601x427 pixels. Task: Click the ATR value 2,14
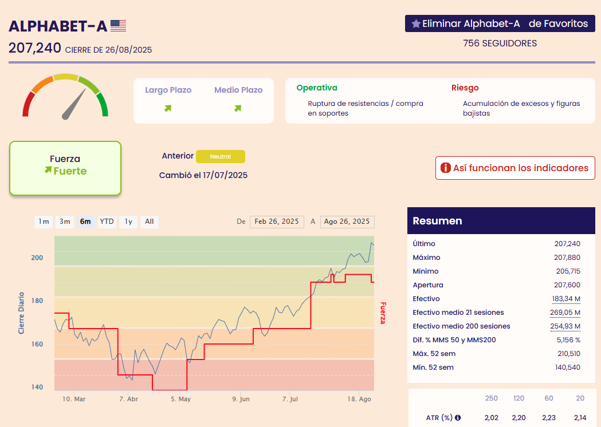pos(580,418)
